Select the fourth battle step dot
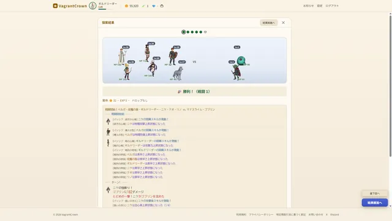Viewport: 392px width, 221px height. pos(197,32)
